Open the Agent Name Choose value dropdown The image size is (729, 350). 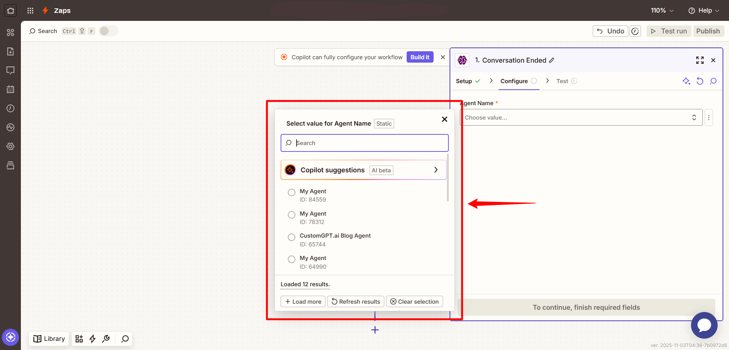coord(581,118)
